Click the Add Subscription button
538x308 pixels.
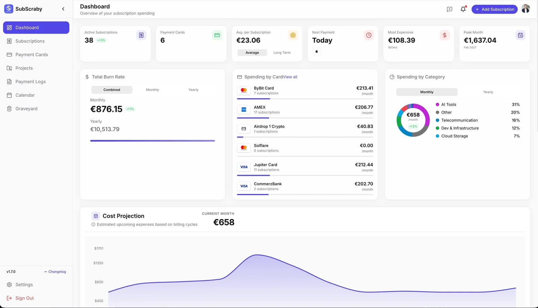click(495, 9)
